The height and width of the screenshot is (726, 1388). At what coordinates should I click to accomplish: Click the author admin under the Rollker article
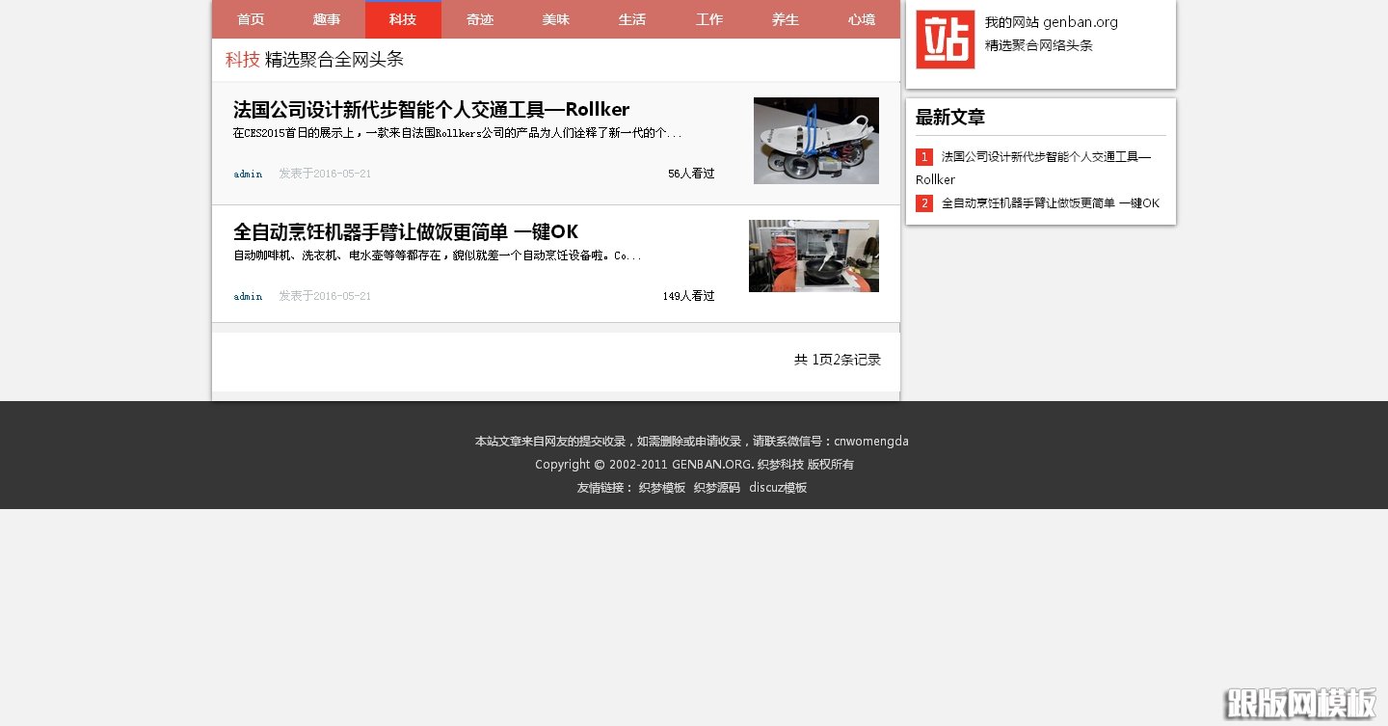[x=248, y=174]
